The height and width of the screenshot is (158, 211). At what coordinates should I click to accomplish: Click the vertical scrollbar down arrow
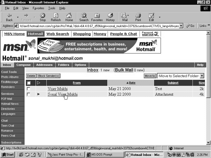coord(208,142)
